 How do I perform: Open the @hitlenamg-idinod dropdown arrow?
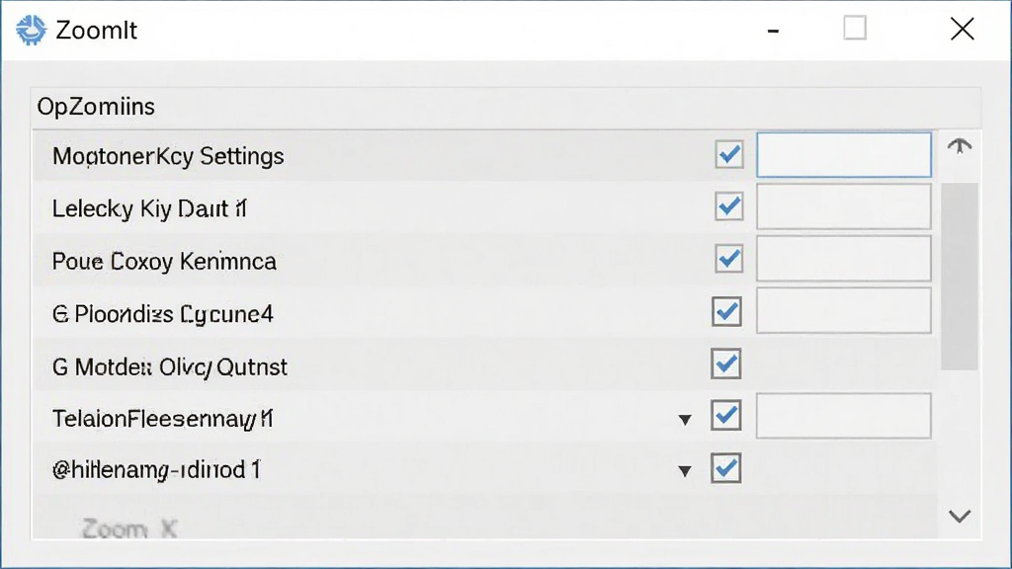coord(686,471)
